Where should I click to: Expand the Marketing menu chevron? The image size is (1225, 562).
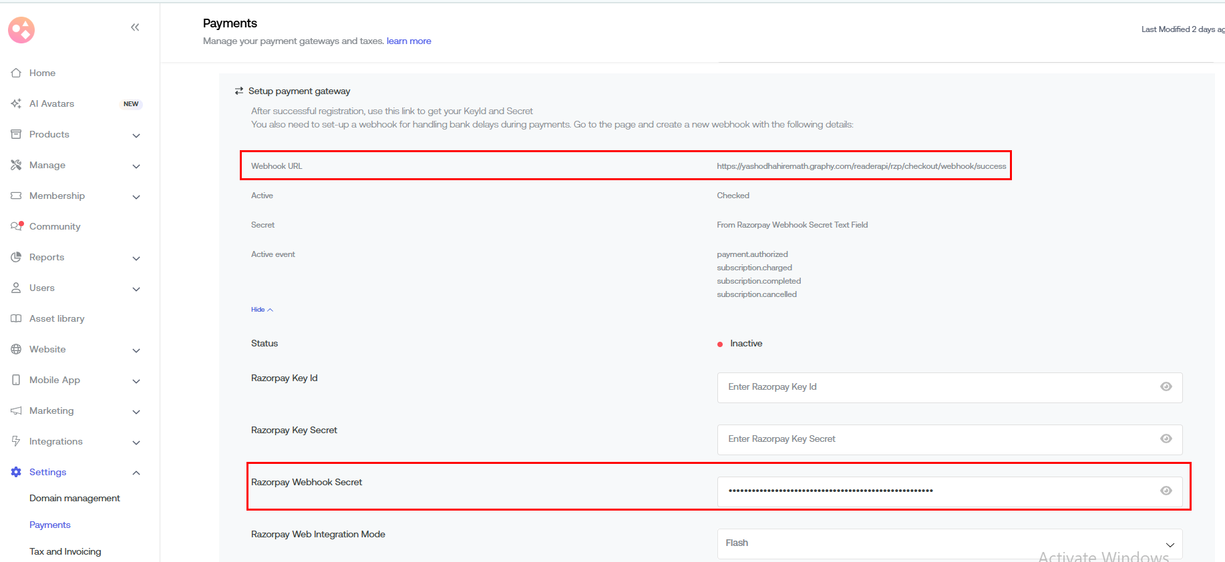(x=136, y=412)
